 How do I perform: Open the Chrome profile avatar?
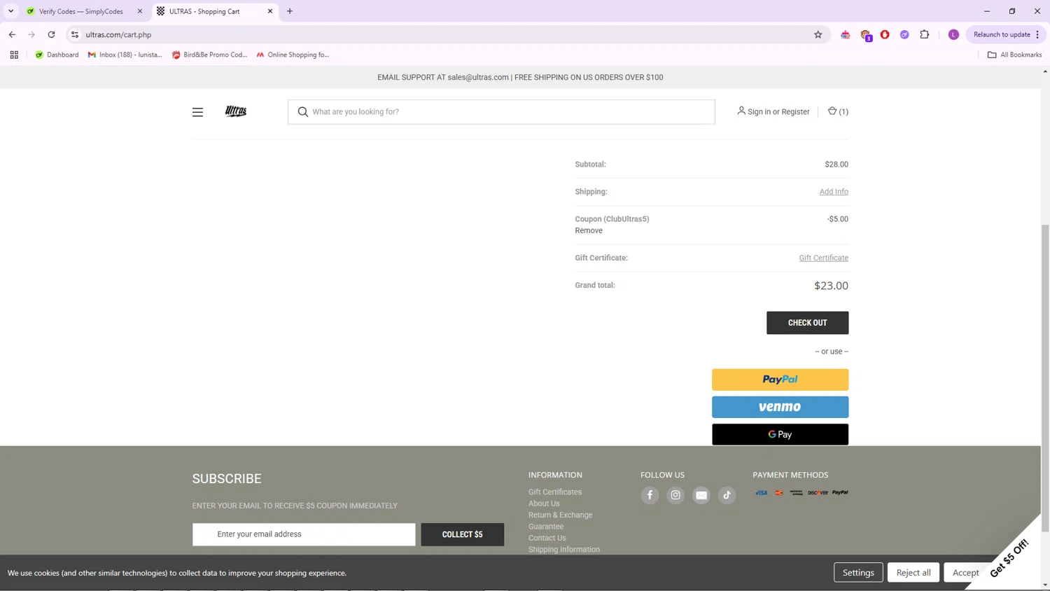953,34
